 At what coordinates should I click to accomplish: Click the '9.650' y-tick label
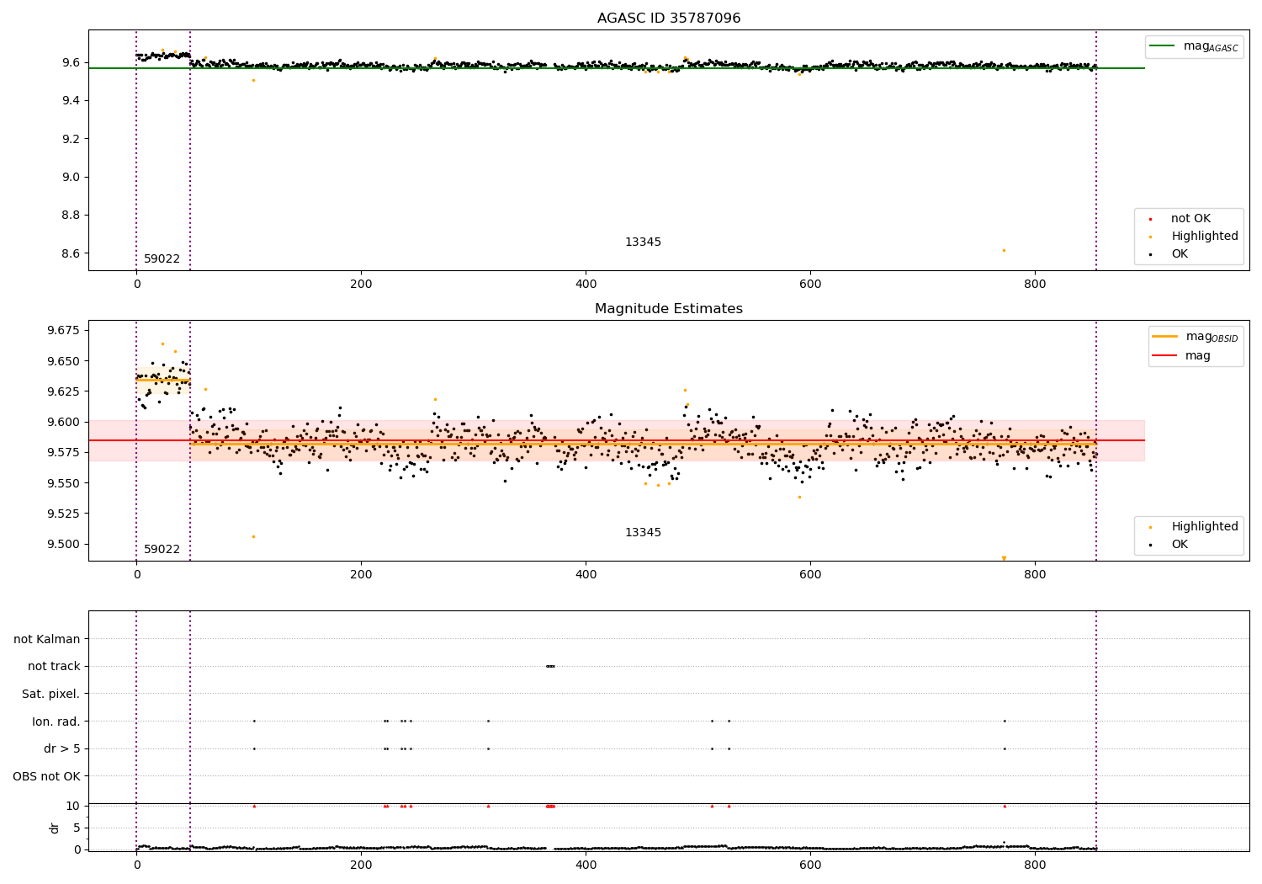coord(64,361)
